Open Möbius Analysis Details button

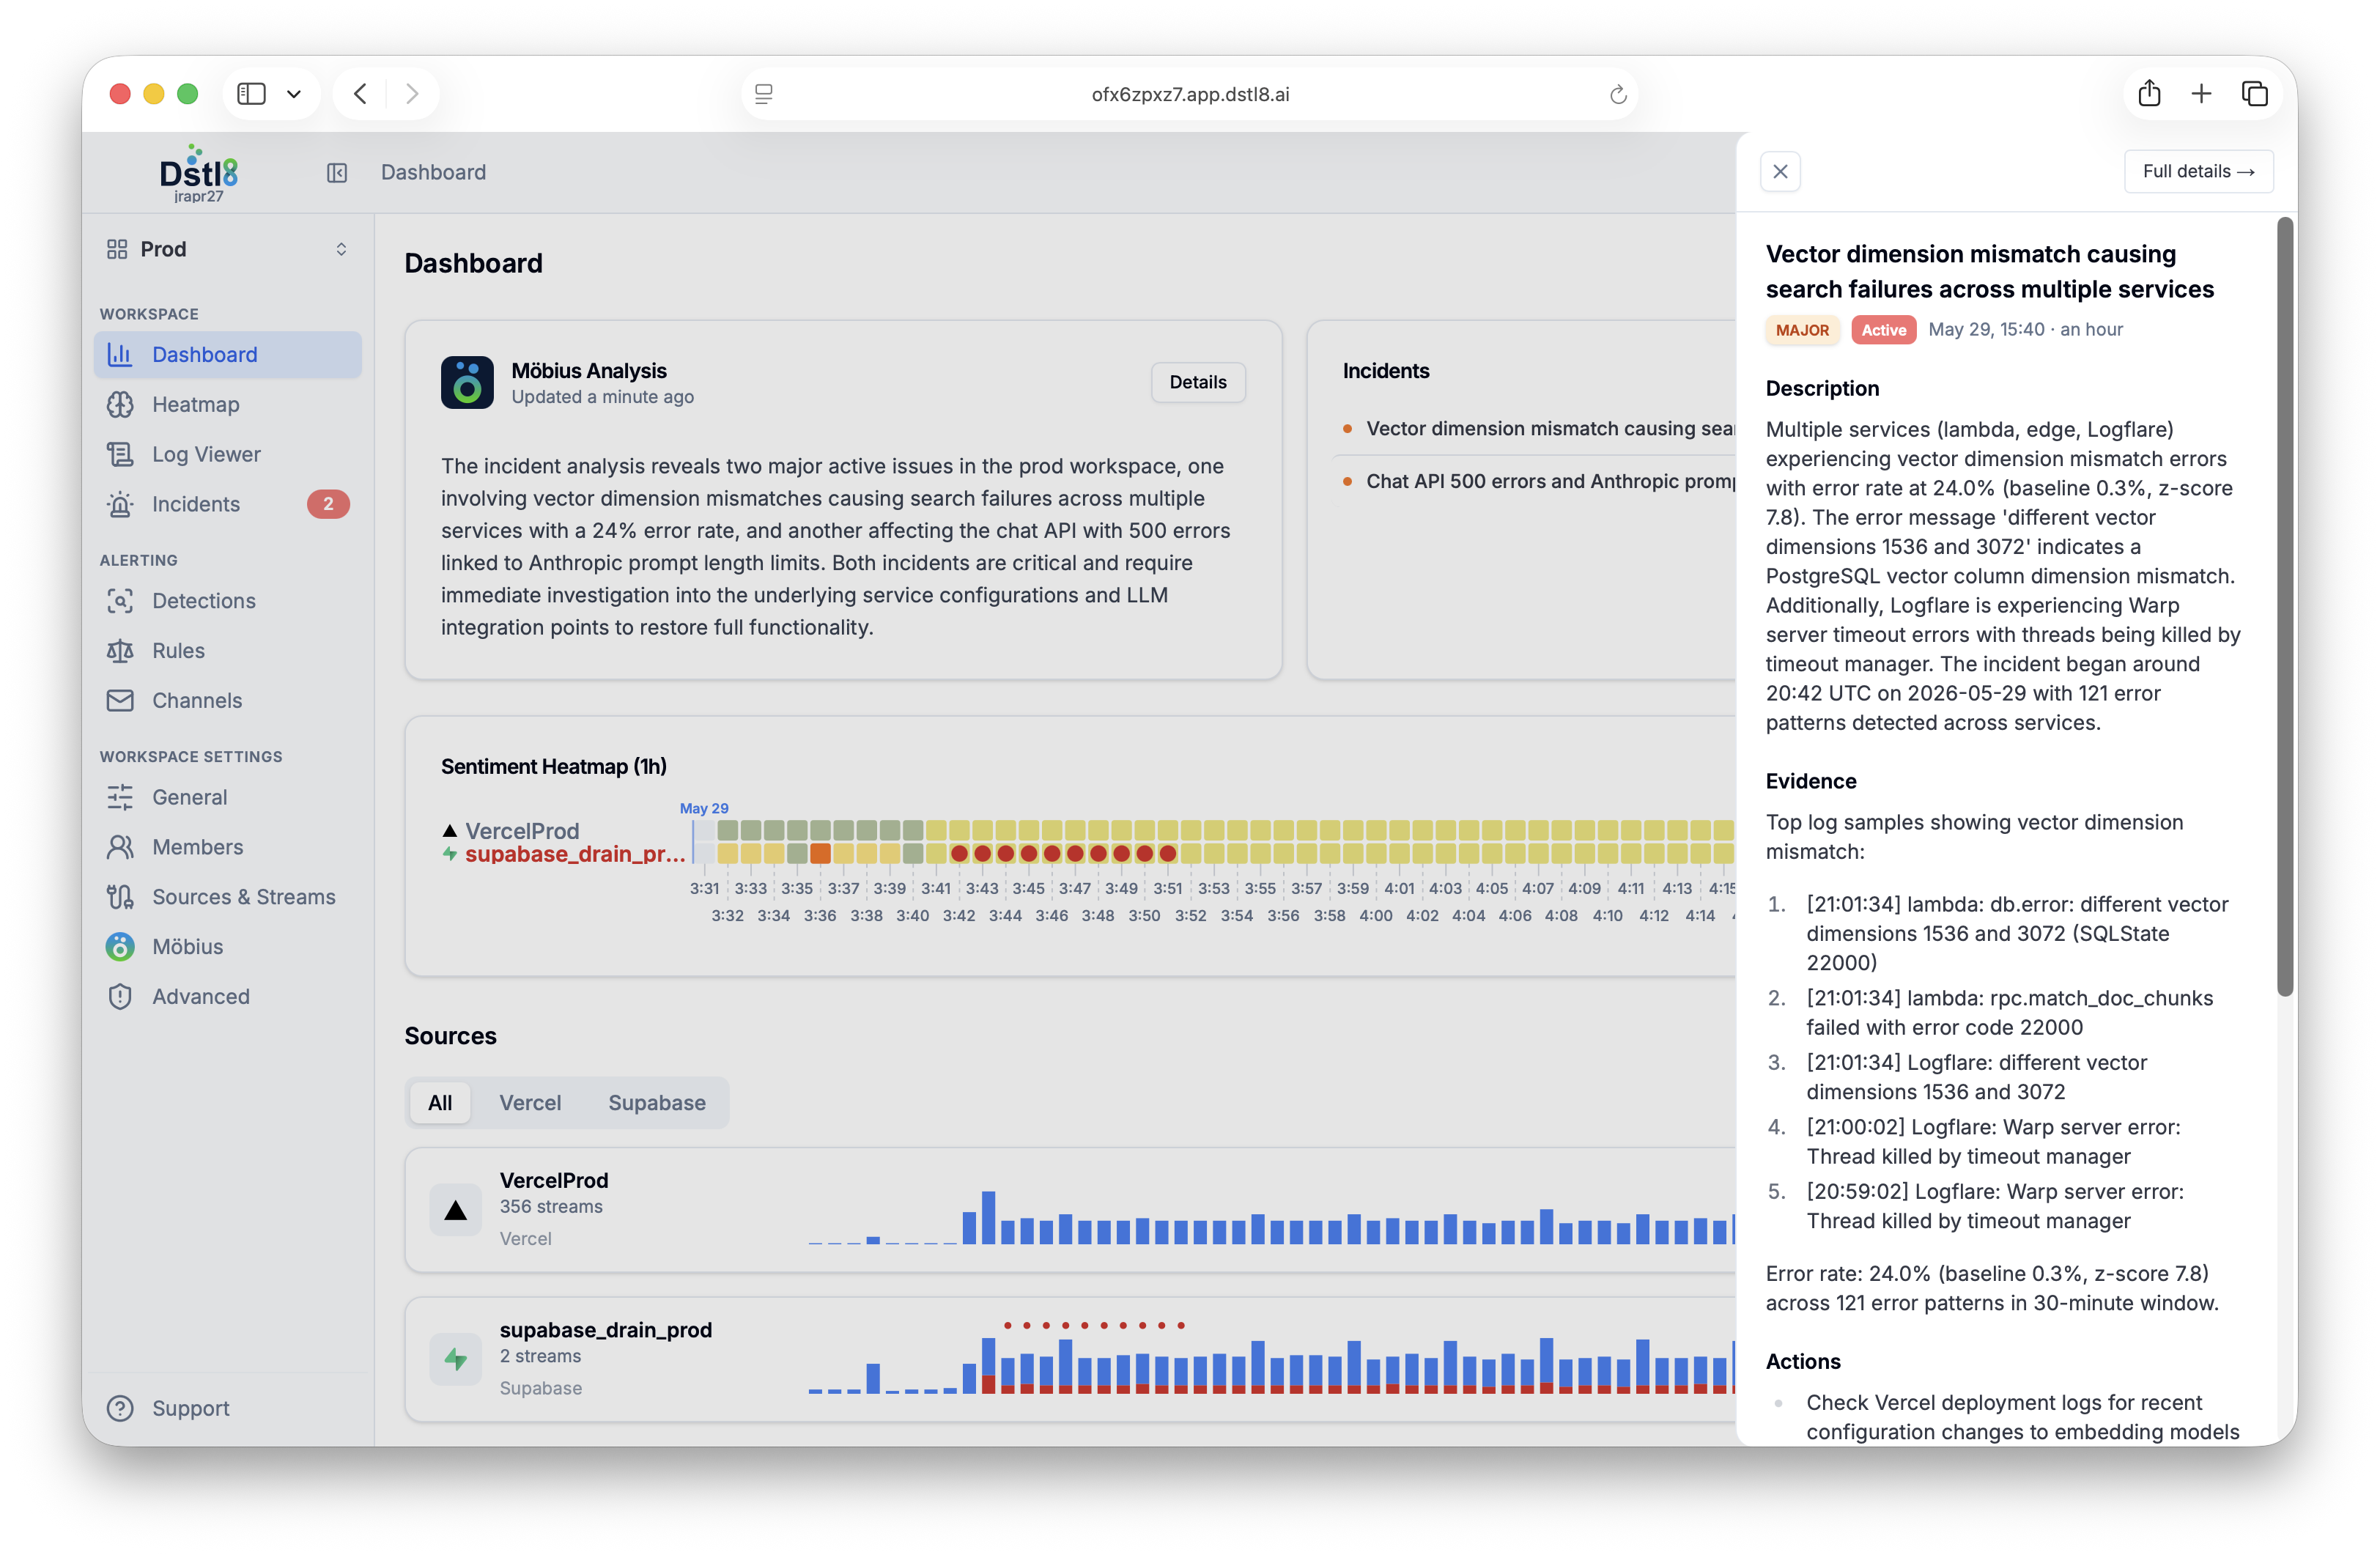coord(1198,382)
